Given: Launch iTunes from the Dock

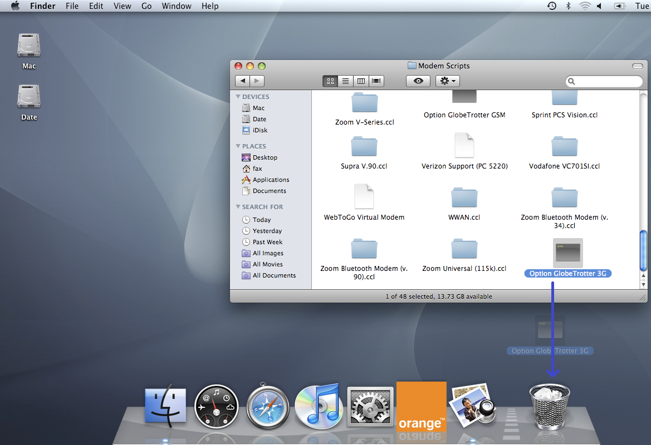Looking at the screenshot, I should [319, 406].
